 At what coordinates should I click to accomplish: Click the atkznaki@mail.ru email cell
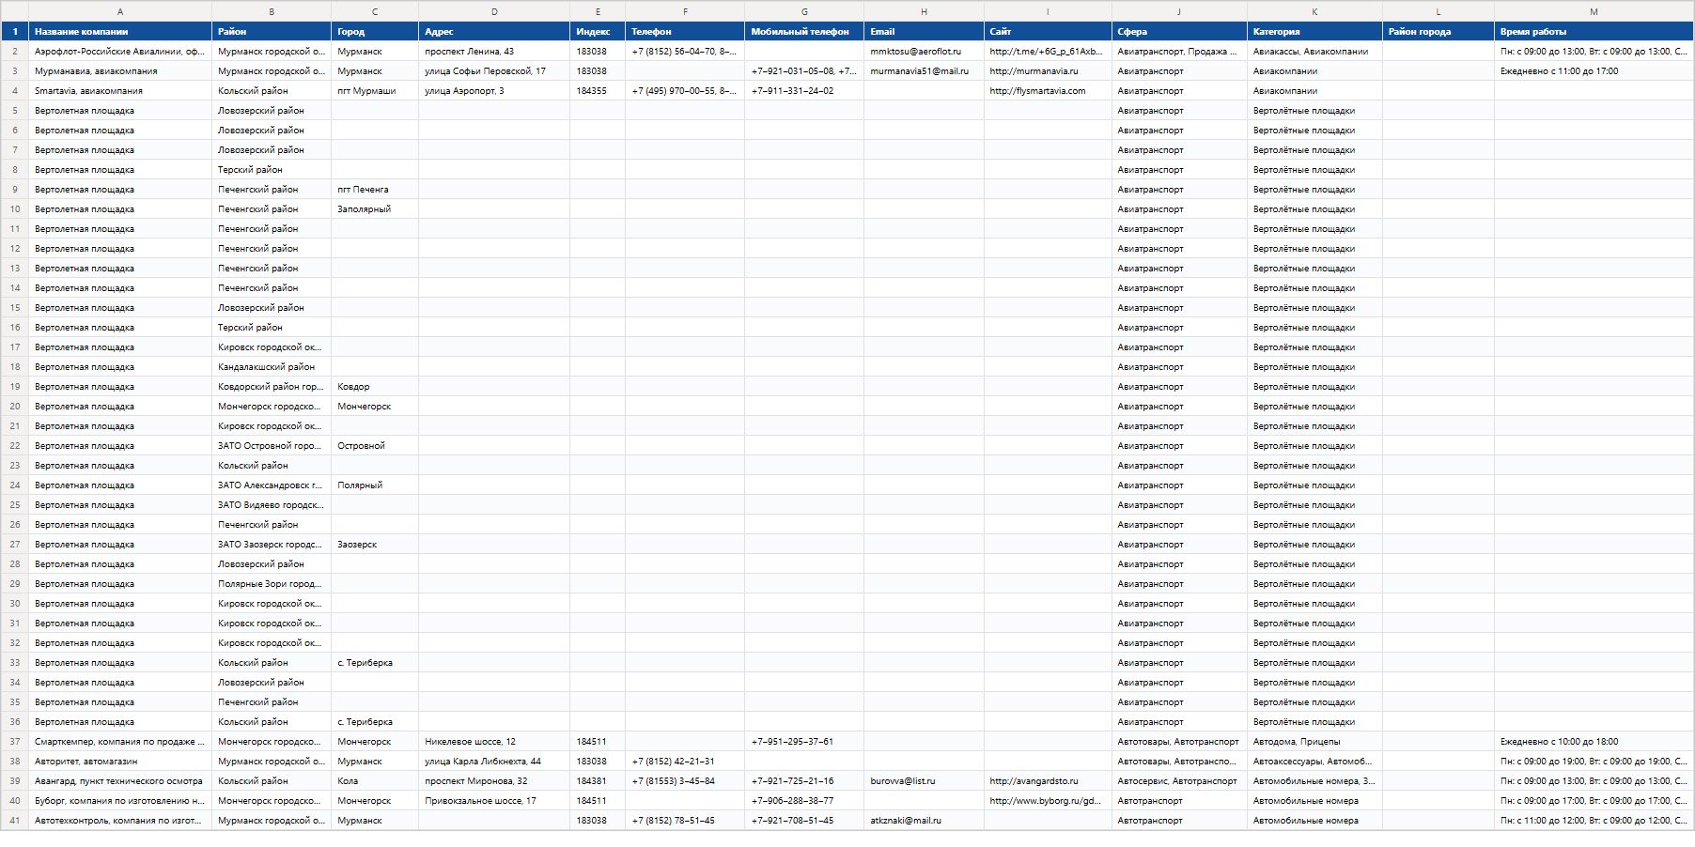924,821
